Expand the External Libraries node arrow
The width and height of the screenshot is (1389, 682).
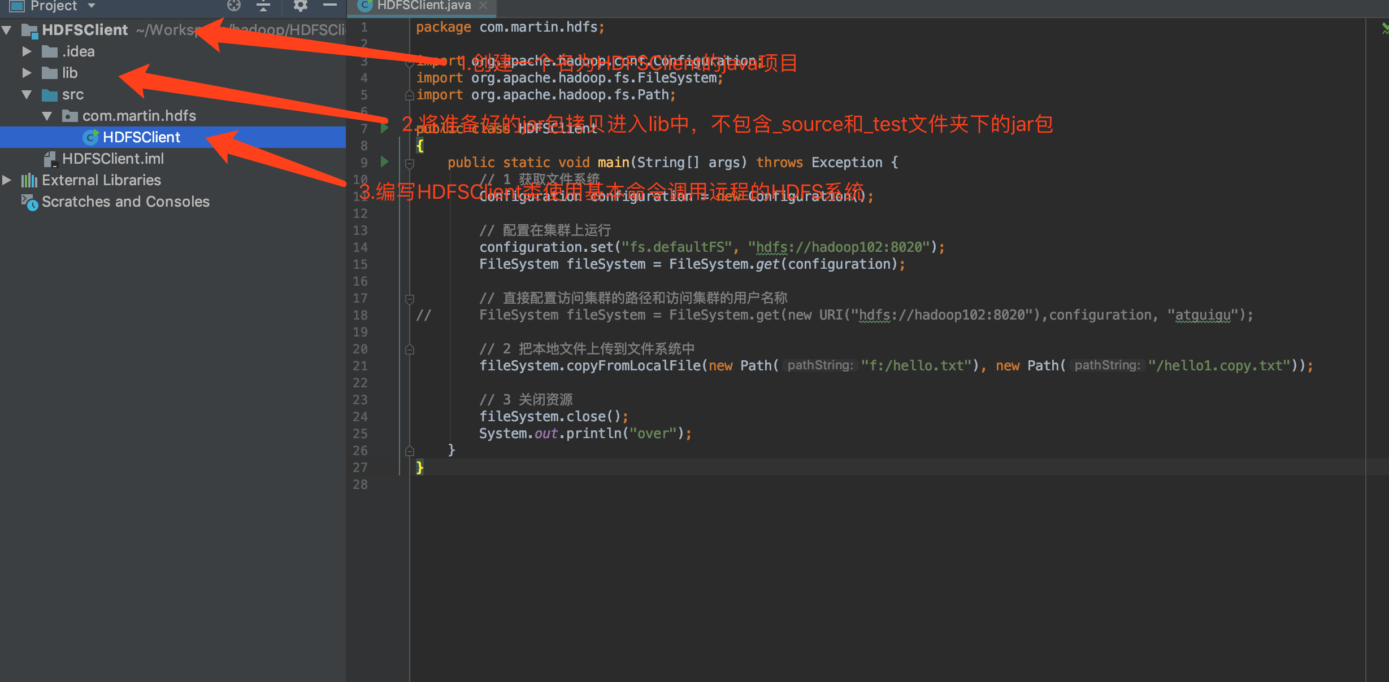tap(7, 180)
